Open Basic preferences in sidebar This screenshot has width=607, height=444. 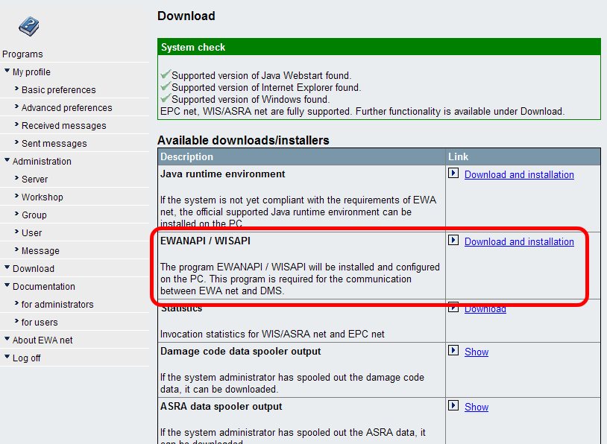pyautogui.click(x=58, y=90)
